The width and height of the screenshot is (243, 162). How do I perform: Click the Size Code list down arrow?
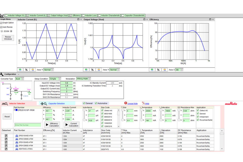coord(118,127)
